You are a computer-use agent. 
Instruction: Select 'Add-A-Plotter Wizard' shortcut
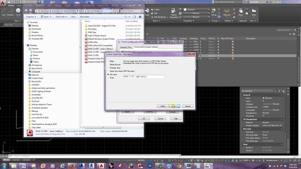97,36
